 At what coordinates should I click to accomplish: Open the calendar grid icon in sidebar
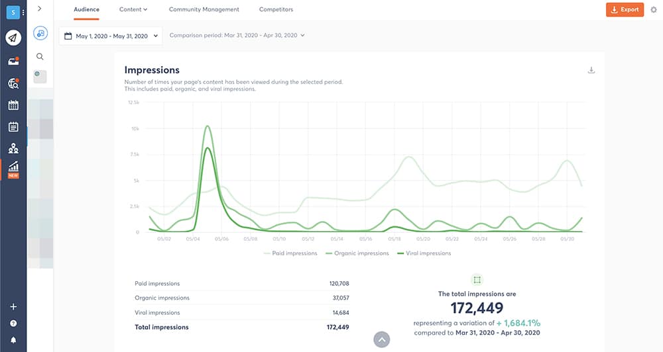13,105
